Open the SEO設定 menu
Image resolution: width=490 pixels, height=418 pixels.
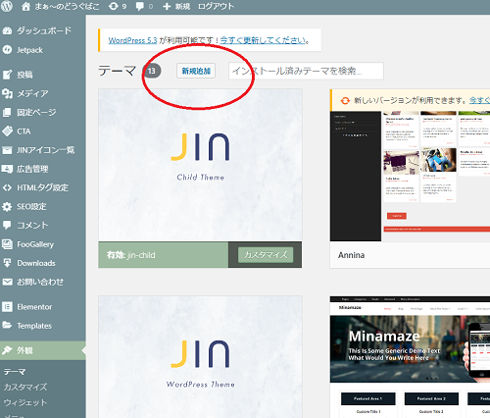pos(43,206)
